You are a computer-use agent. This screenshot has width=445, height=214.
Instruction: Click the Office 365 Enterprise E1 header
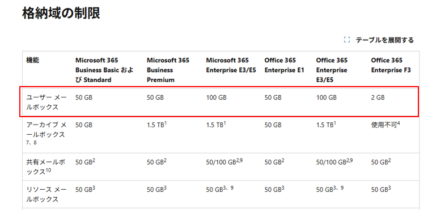[x=285, y=65]
